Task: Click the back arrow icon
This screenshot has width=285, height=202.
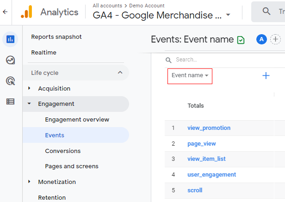Action: point(5,12)
